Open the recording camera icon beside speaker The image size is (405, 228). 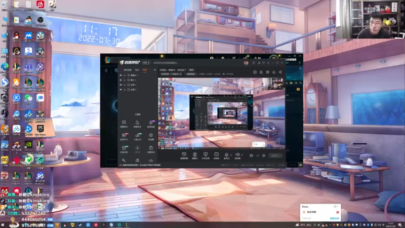pyautogui.click(x=251, y=156)
